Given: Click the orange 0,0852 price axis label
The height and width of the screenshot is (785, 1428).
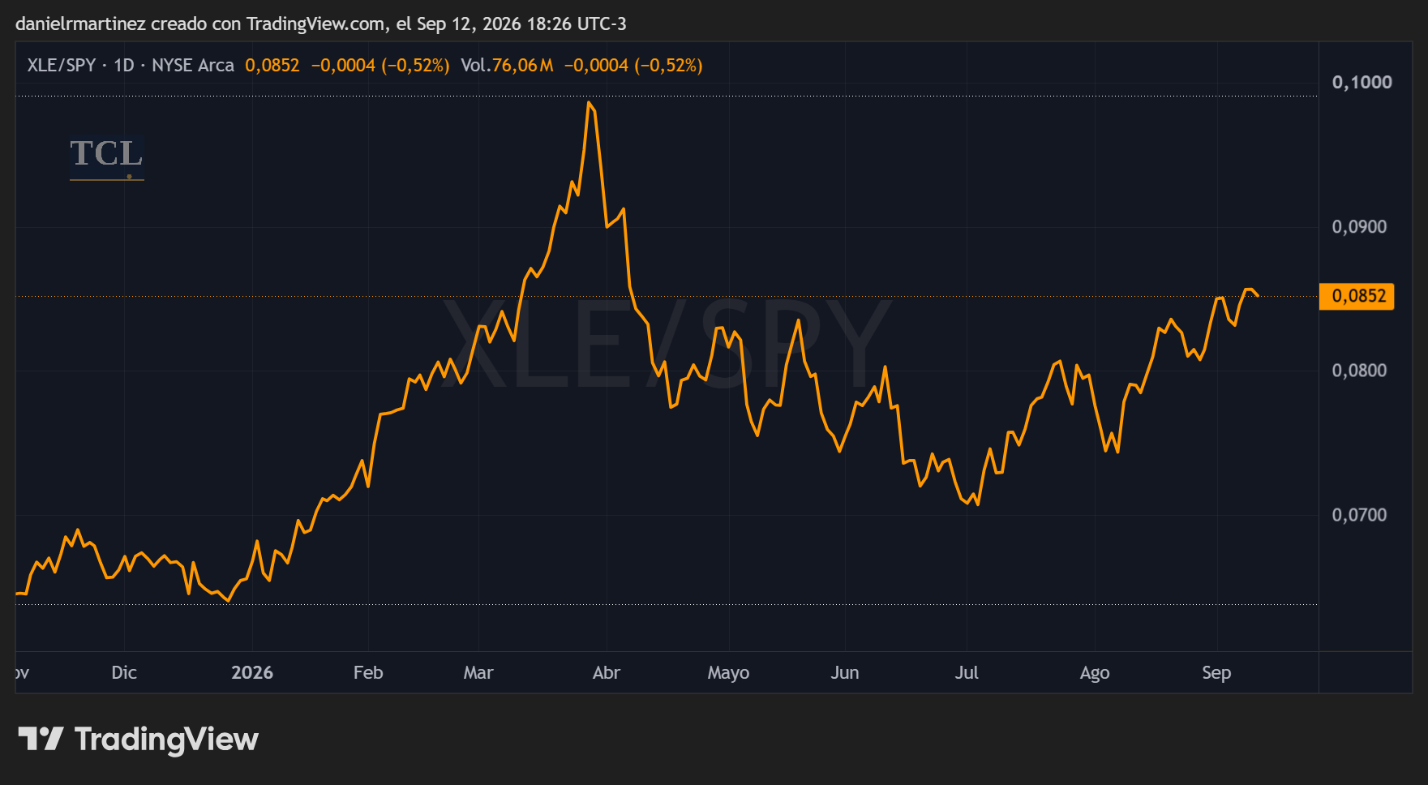Looking at the screenshot, I should pos(1357,296).
